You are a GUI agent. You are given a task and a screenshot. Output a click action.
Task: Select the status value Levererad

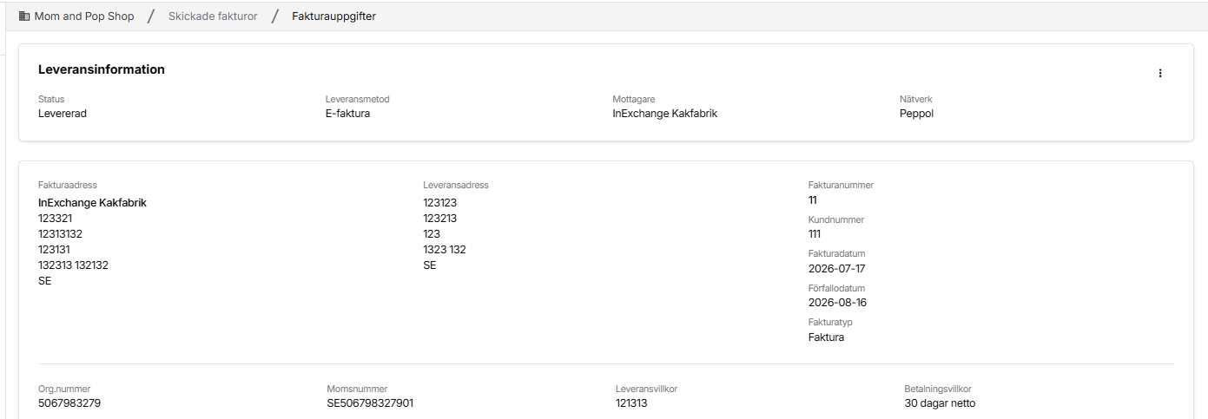tap(63, 113)
